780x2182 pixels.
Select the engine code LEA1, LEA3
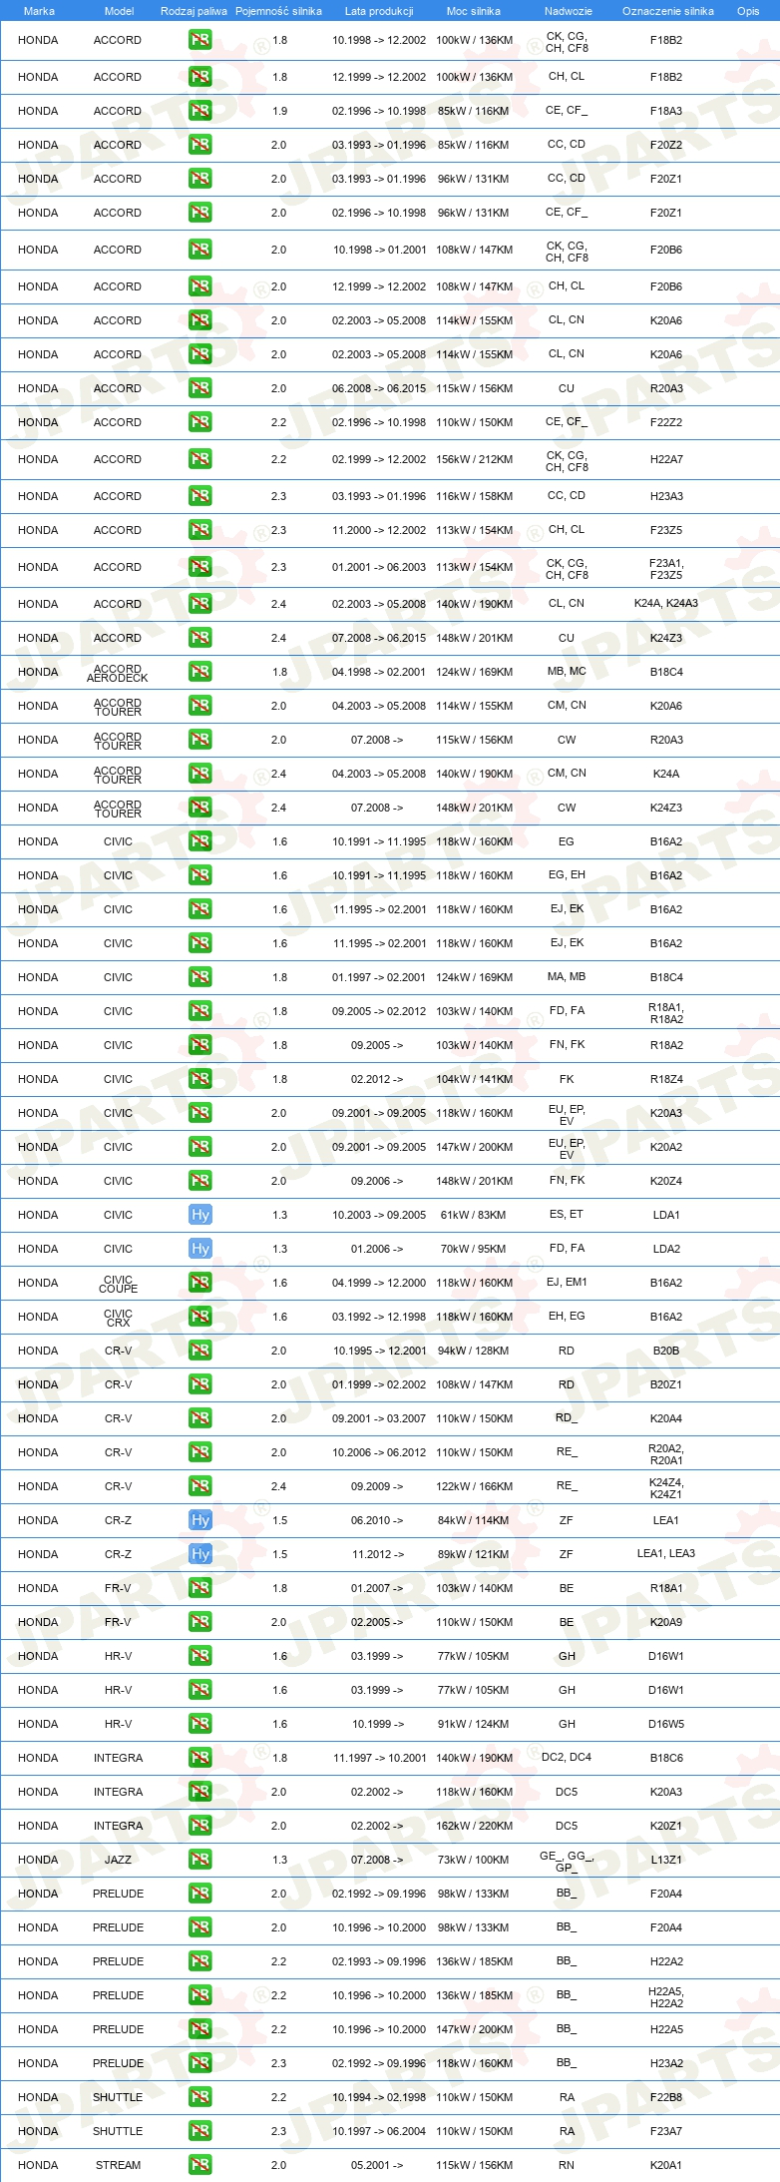666,1553
